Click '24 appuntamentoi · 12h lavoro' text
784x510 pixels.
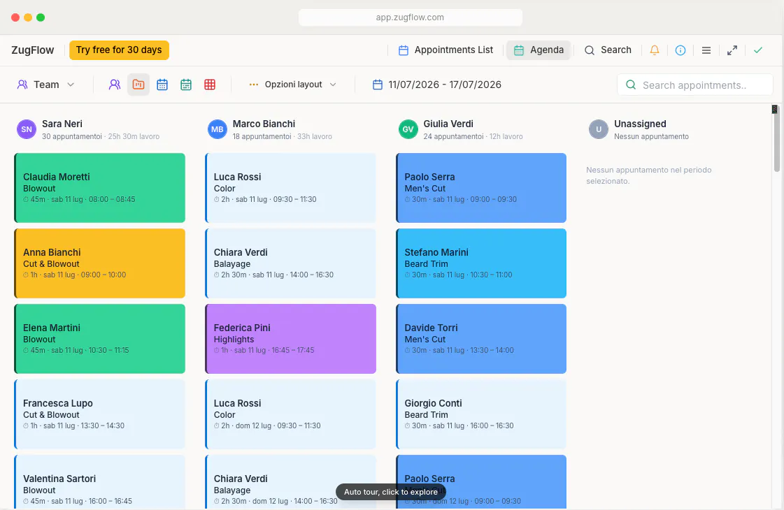click(x=473, y=136)
